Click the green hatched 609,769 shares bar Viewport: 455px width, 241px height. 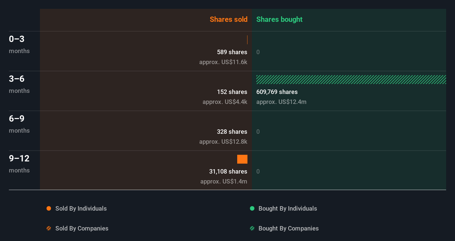(351, 80)
